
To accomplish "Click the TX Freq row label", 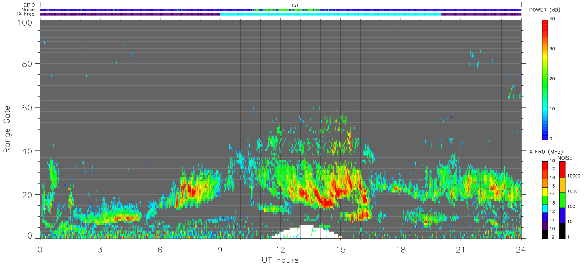I will point(26,14).
